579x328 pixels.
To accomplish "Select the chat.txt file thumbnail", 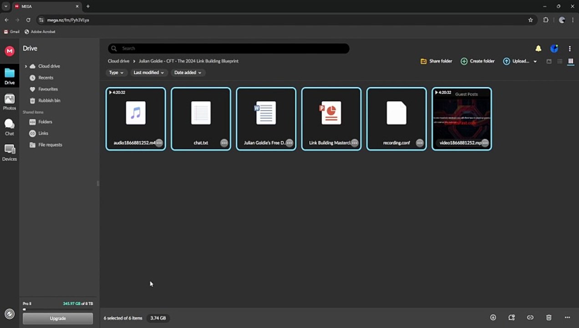I will click(x=201, y=118).
